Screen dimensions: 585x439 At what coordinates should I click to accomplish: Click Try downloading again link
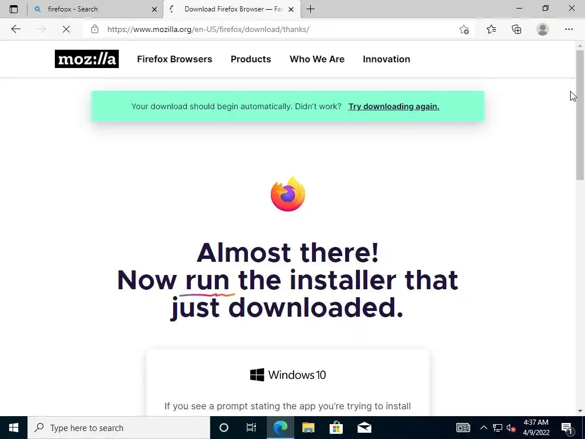click(x=394, y=106)
